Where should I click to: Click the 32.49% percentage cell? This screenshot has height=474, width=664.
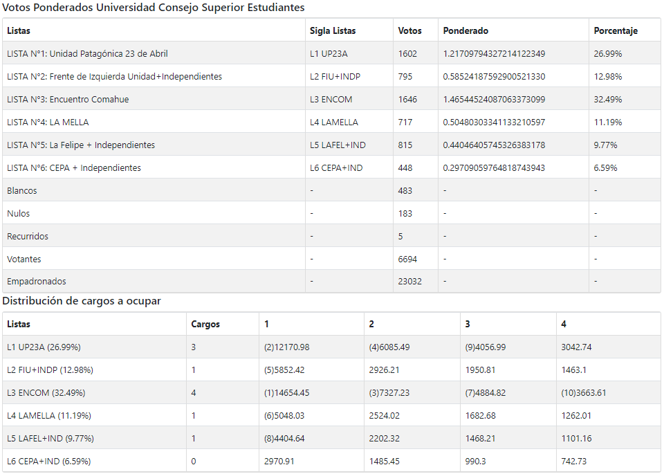coord(607,100)
